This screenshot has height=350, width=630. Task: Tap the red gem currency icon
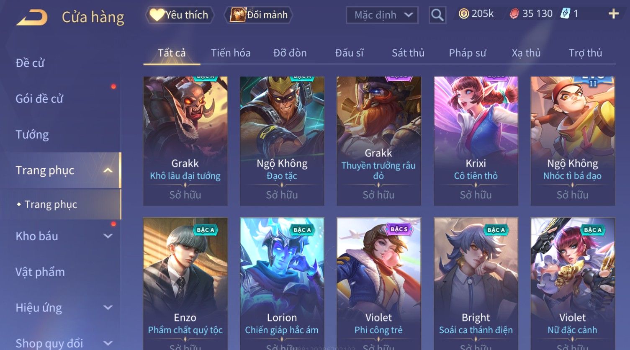pos(514,14)
